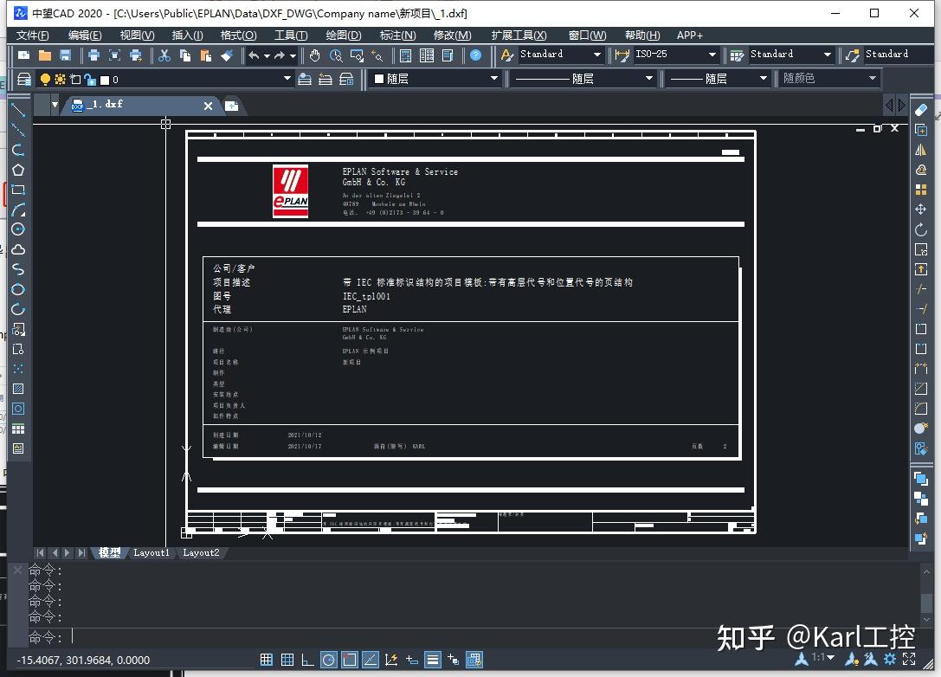Click the Pan hand icon

pyautogui.click(x=313, y=54)
